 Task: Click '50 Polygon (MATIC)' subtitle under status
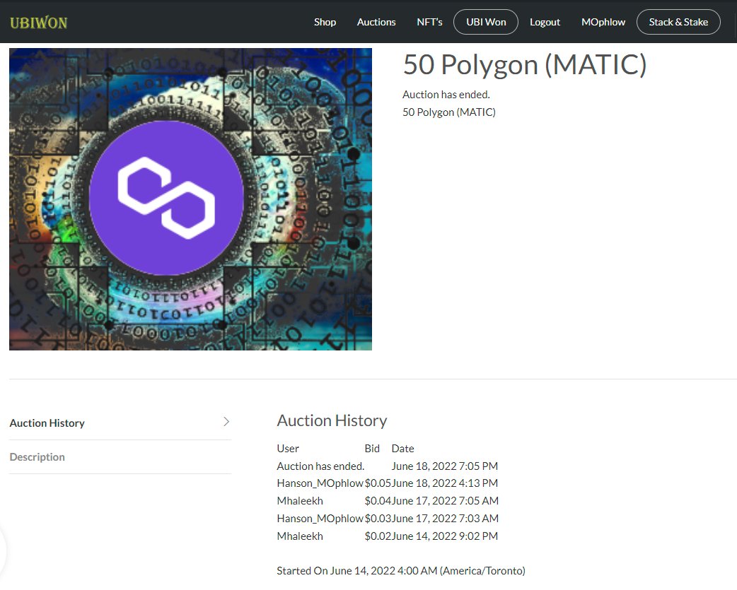tap(449, 112)
